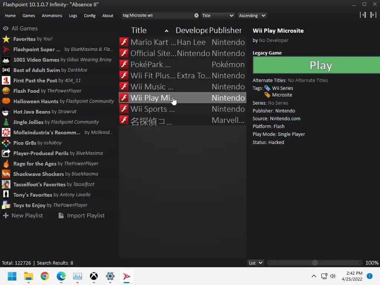Click the Molleindustria's Recommendations icon
Image resolution: width=380 pixels, height=285 pixels.
coord(6,132)
